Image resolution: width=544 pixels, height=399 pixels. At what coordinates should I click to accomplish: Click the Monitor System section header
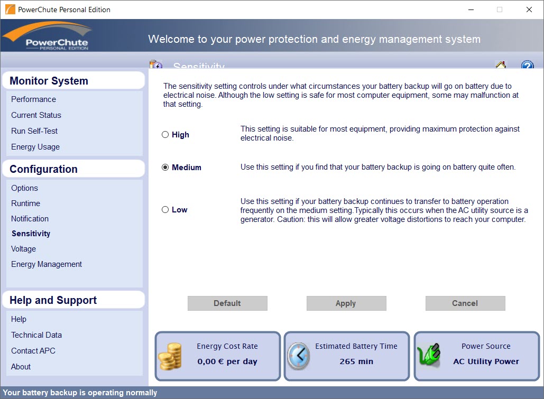73,81
